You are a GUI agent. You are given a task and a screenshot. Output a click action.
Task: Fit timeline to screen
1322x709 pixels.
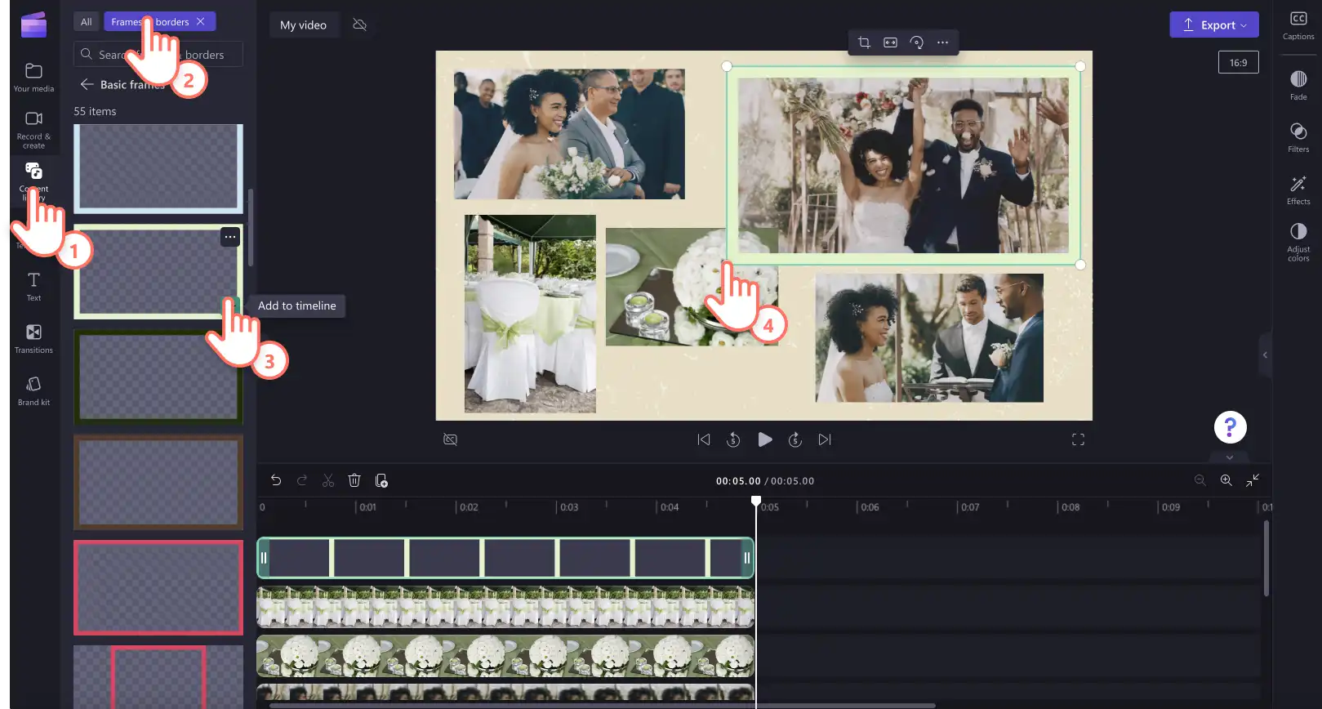tap(1253, 480)
